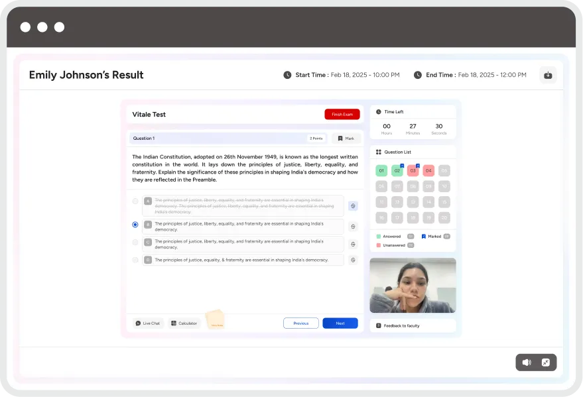Image resolution: width=583 pixels, height=397 pixels.
Task: Click the strikethrough icon for option B
Action: pos(353,227)
